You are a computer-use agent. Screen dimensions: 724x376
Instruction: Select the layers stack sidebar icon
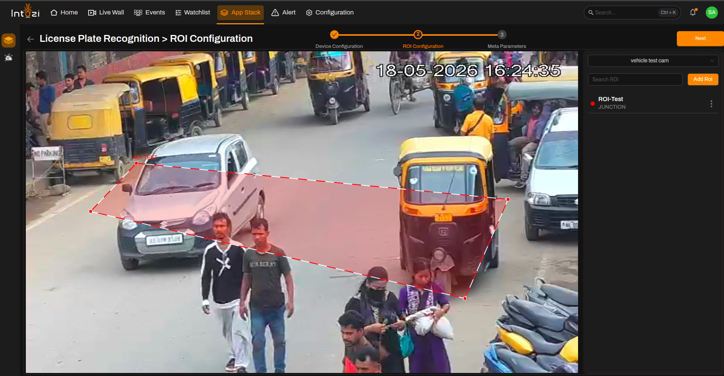[8, 40]
